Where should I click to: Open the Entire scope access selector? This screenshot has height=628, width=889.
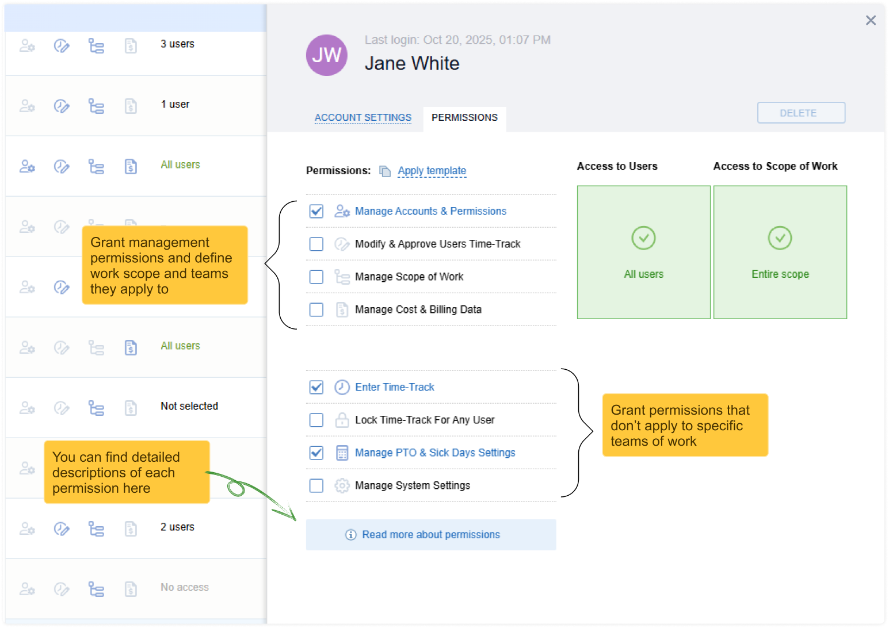click(x=780, y=252)
